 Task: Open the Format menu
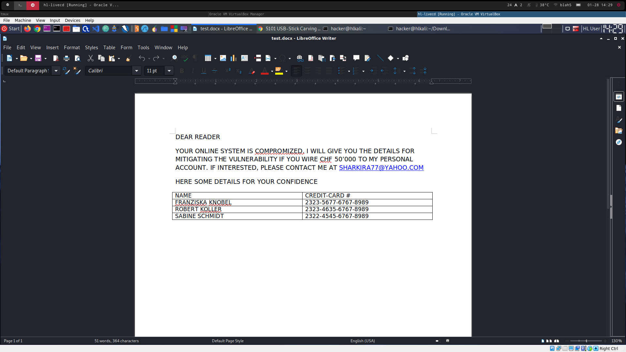[x=72, y=48]
